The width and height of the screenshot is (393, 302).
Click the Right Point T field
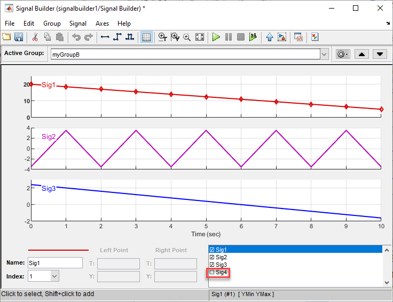[176, 264]
